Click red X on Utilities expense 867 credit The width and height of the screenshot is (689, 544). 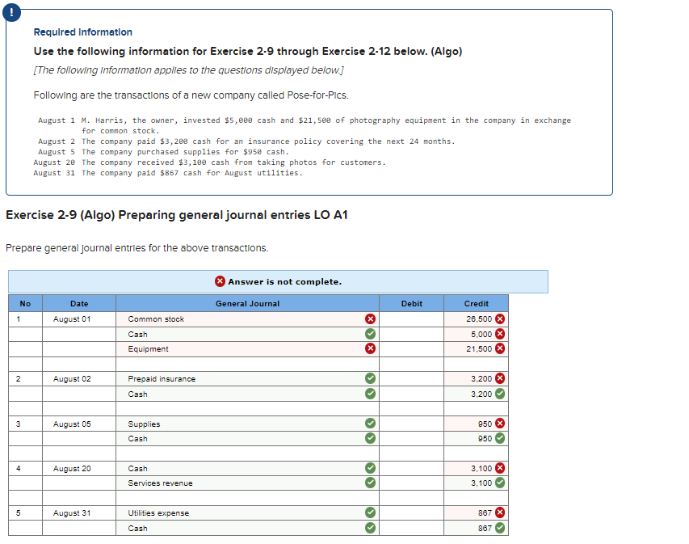500,512
